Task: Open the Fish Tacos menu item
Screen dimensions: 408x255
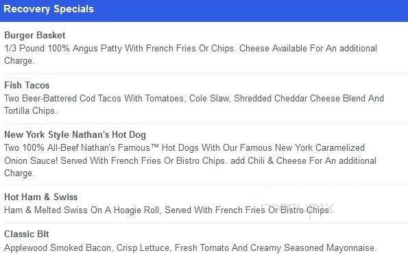Action: tap(27, 86)
